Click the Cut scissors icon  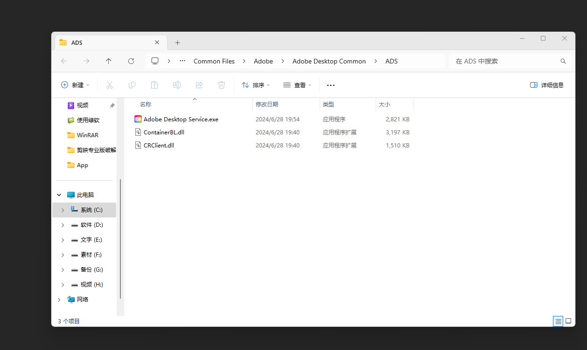110,85
